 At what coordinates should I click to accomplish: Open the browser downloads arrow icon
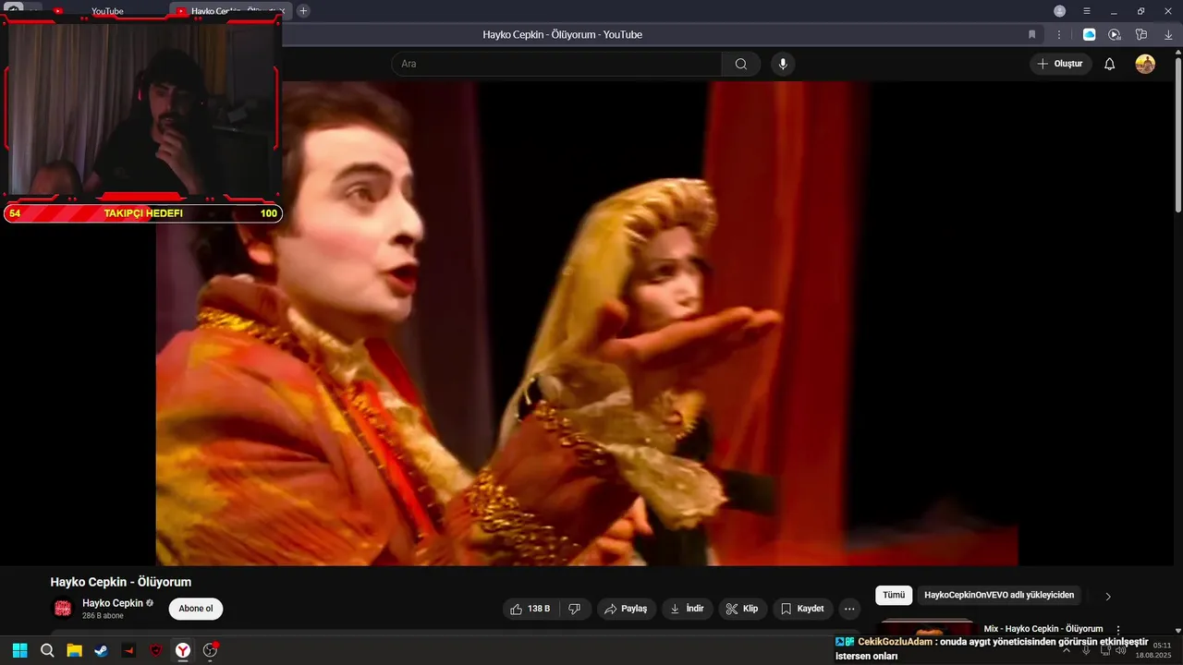(x=1168, y=34)
